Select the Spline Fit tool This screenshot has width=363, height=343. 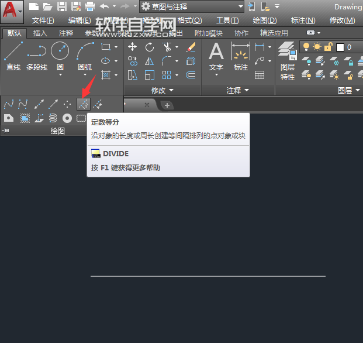[x=9, y=104]
